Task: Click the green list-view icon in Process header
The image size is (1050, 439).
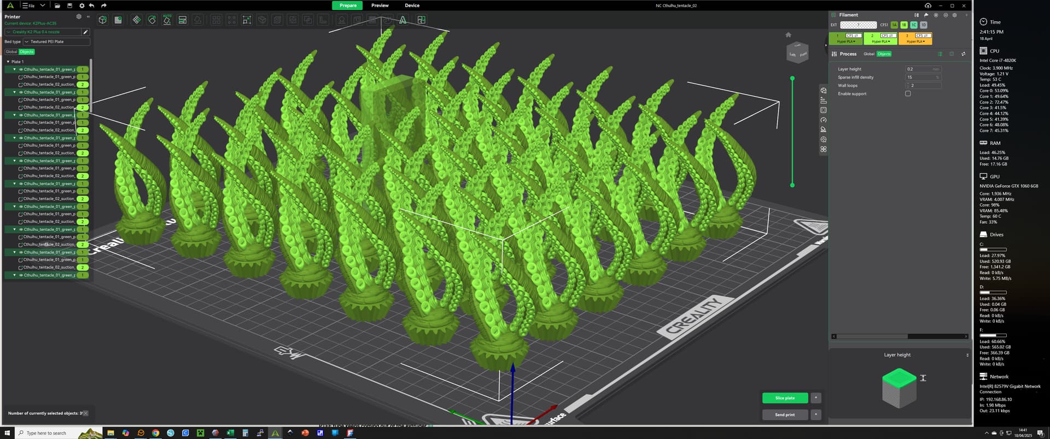Action: 940,54
